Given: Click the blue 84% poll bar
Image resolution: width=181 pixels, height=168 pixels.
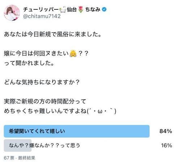Looking at the screenshot, I should pos(77,131).
